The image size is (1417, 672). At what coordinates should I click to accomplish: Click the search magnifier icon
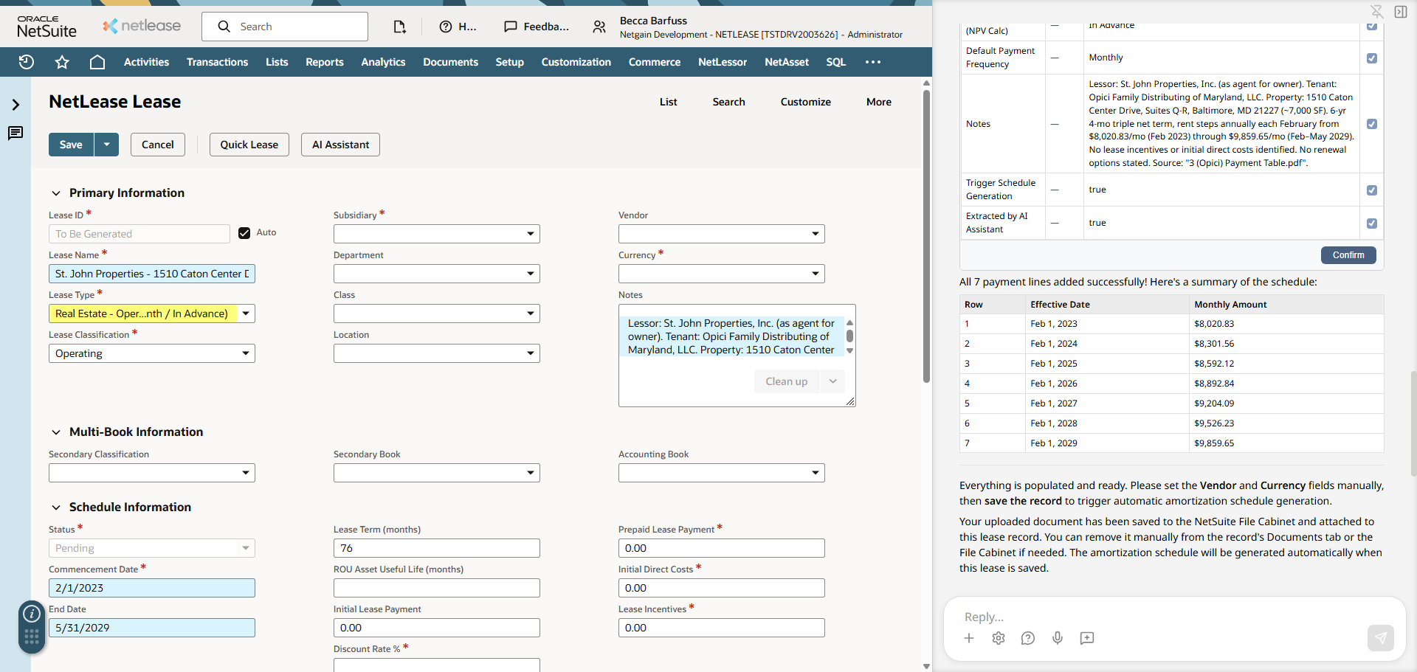pyautogui.click(x=224, y=27)
